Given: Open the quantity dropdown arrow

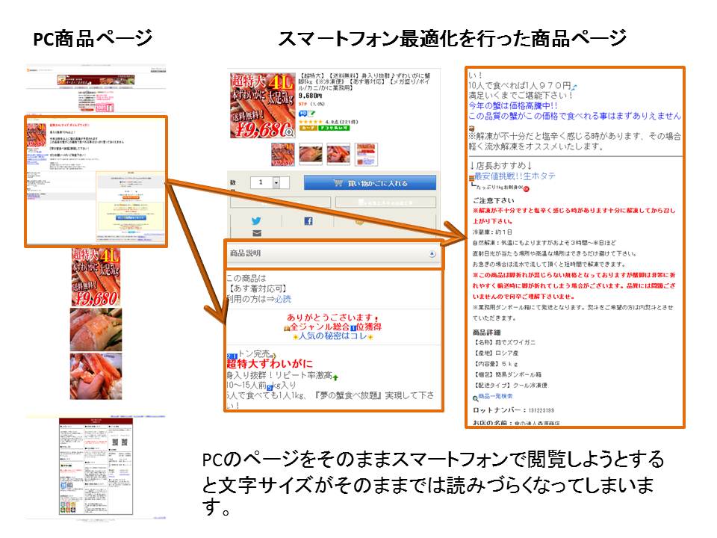Looking at the screenshot, I should (276, 182).
